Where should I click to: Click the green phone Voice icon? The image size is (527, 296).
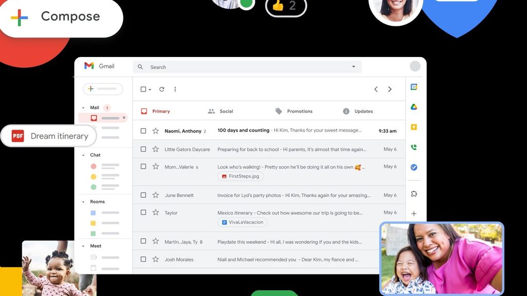[x=414, y=147]
